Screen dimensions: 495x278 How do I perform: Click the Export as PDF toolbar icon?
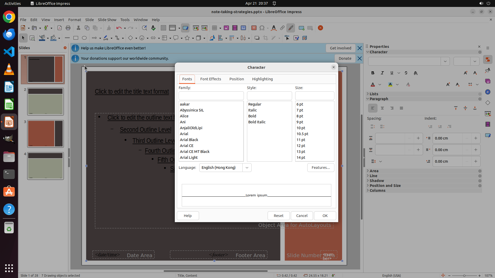click(x=60, y=28)
